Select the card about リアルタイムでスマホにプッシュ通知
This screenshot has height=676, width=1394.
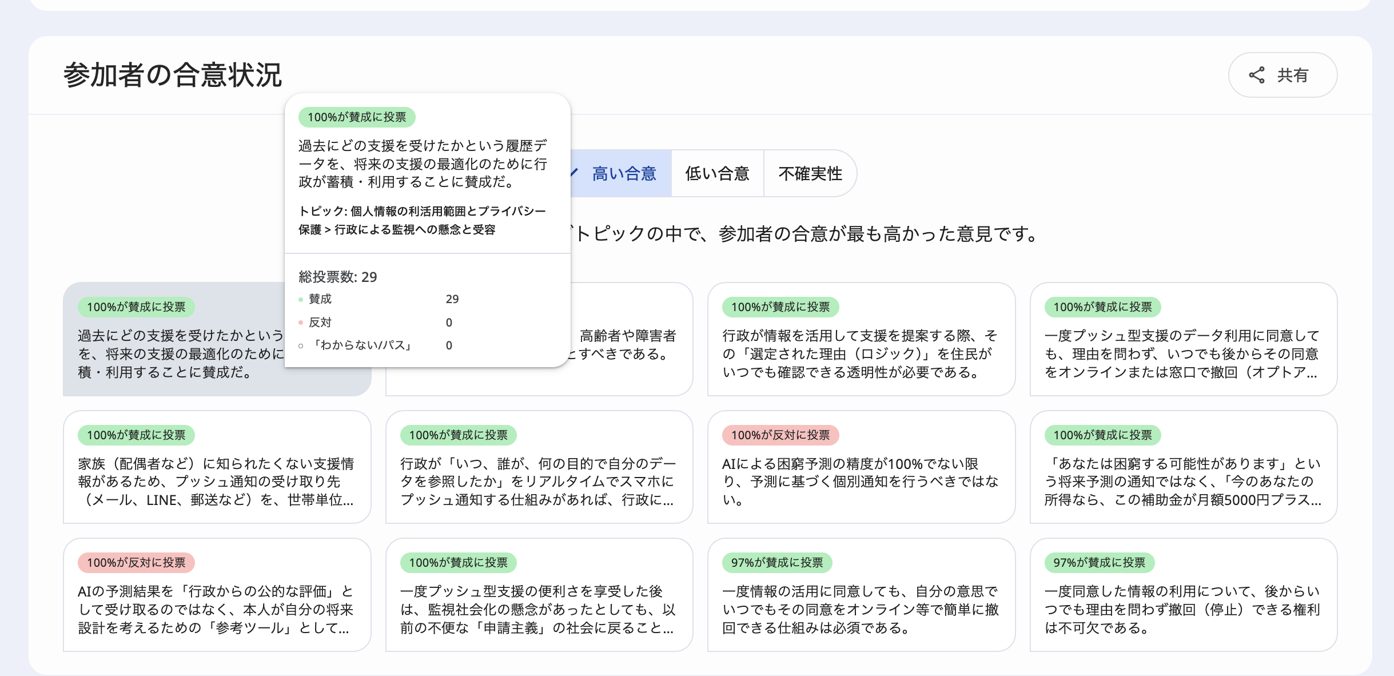539,467
